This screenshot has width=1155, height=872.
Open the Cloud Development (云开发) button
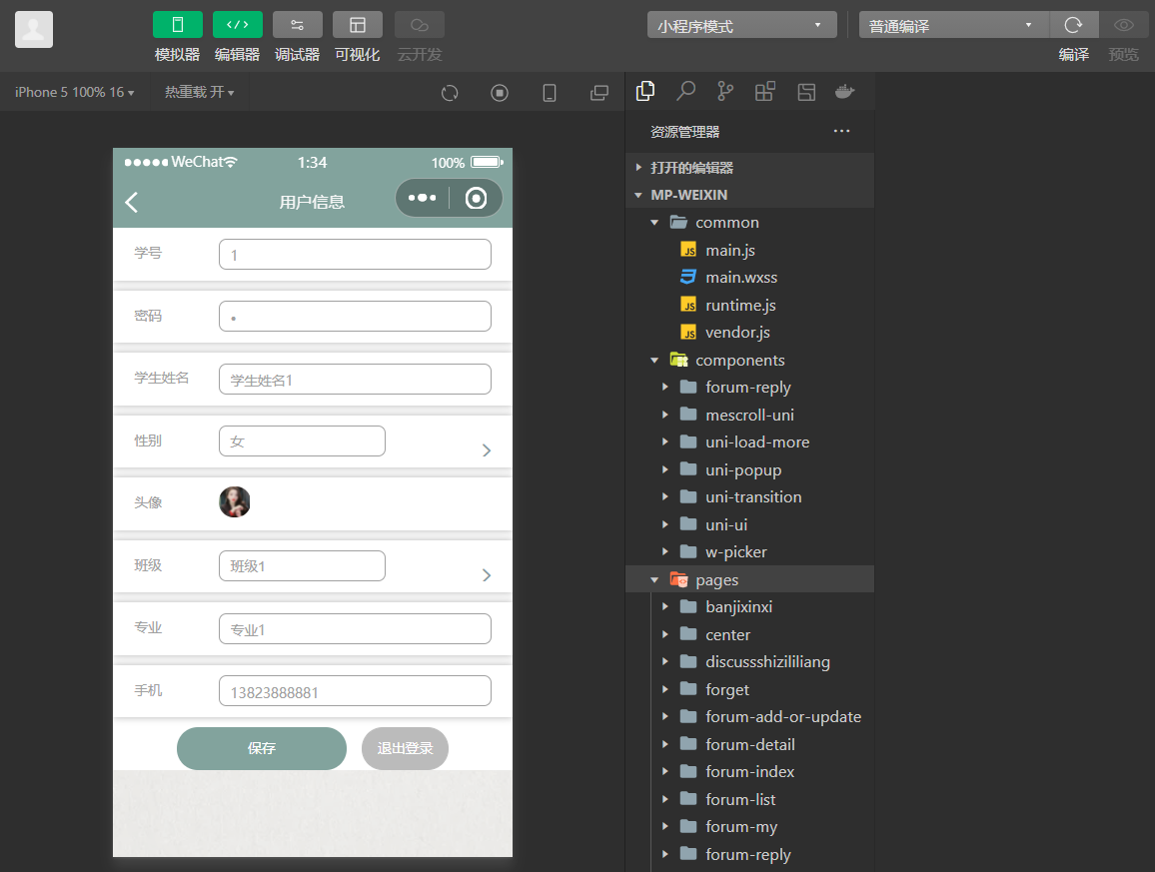(x=419, y=25)
